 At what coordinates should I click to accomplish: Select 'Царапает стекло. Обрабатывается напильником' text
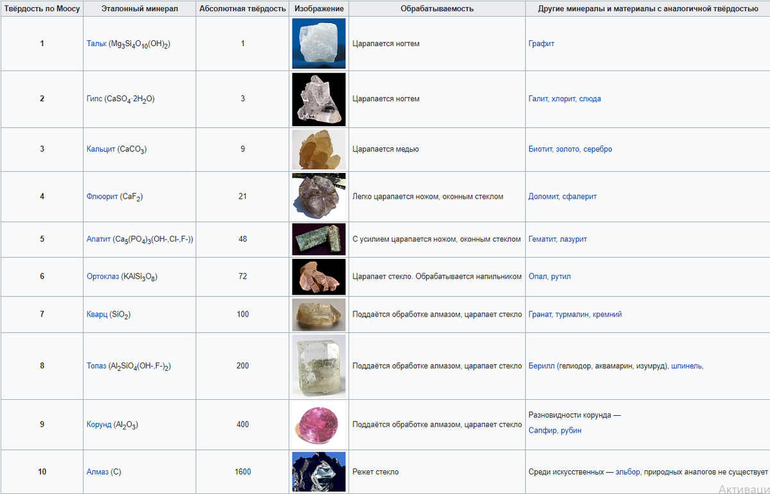437,276
